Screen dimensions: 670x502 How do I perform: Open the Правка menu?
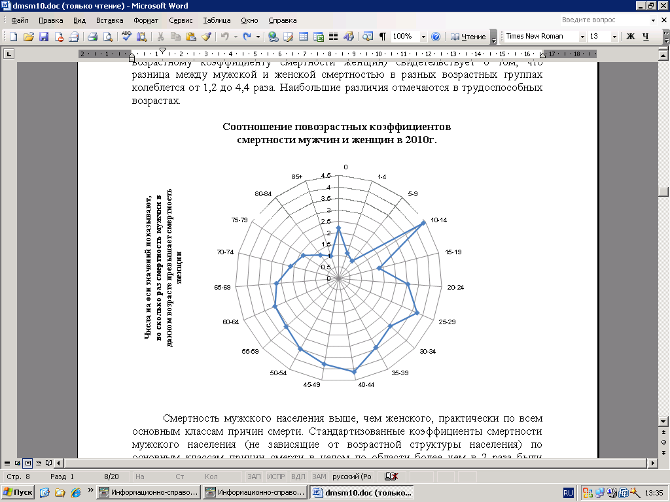click(x=51, y=20)
